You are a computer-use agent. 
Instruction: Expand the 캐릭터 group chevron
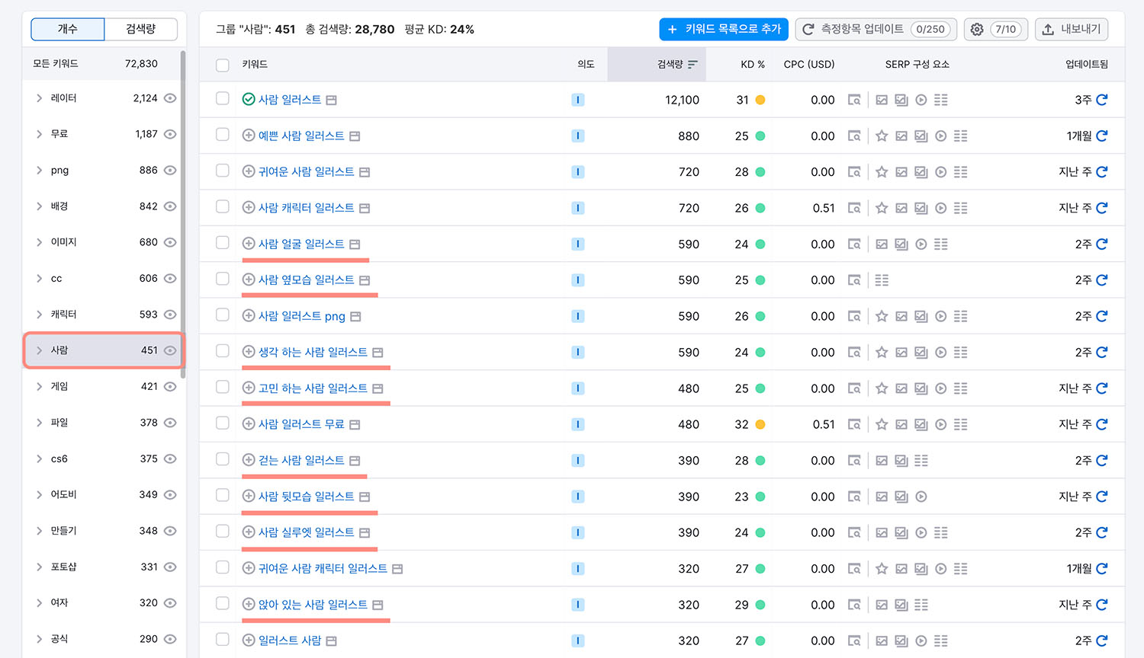point(39,315)
